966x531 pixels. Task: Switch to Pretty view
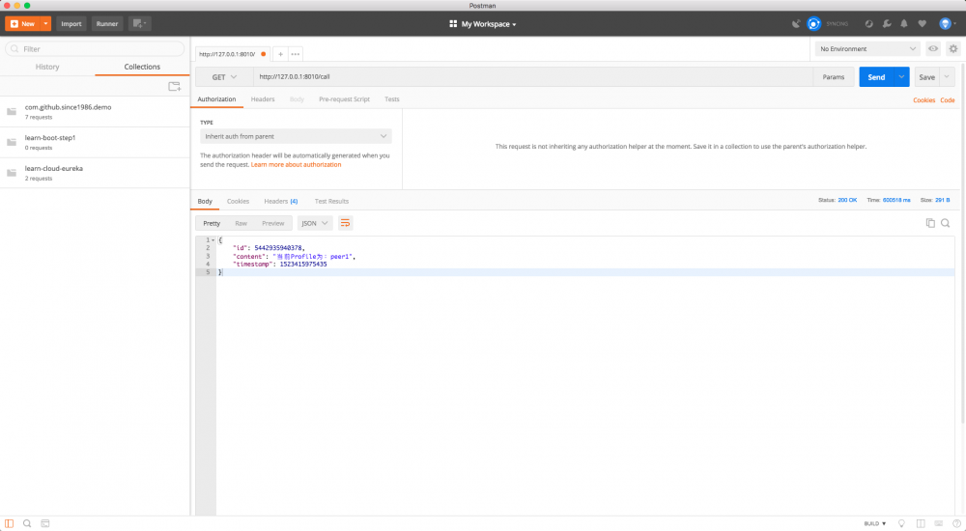click(x=212, y=223)
